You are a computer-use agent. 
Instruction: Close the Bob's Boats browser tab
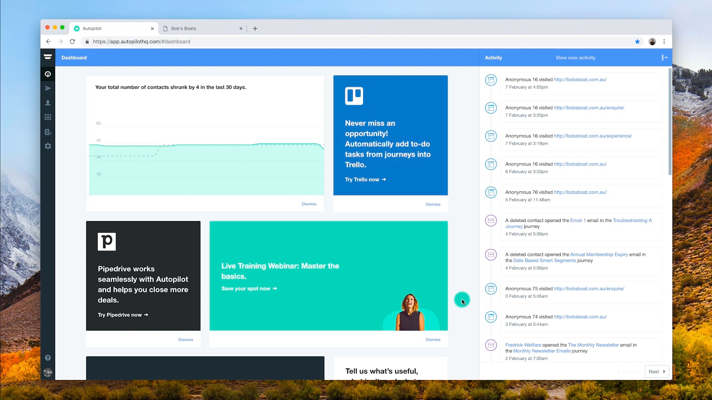[x=241, y=28]
